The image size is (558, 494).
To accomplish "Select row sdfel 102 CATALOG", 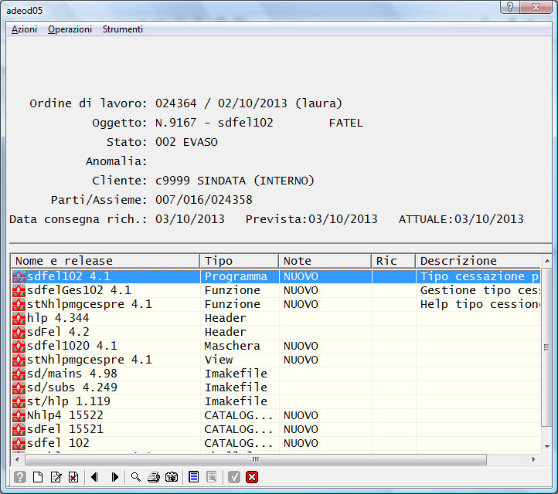I will (276, 443).
